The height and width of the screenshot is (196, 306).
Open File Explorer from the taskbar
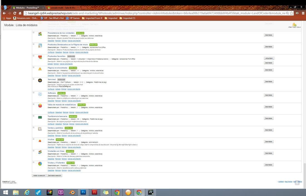click(x=16, y=192)
